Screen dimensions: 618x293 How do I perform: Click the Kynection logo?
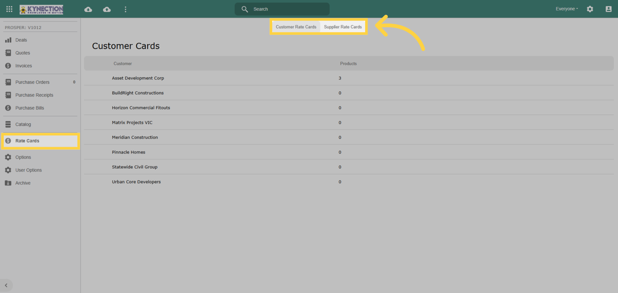pyautogui.click(x=41, y=10)
